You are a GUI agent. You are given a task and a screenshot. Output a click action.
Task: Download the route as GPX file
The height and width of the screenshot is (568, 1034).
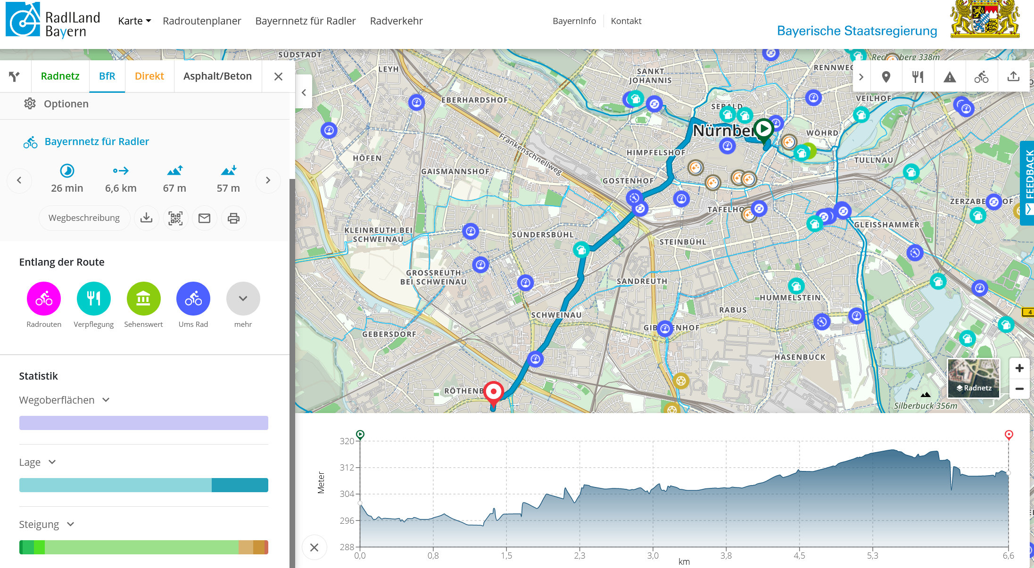(146, 218)
